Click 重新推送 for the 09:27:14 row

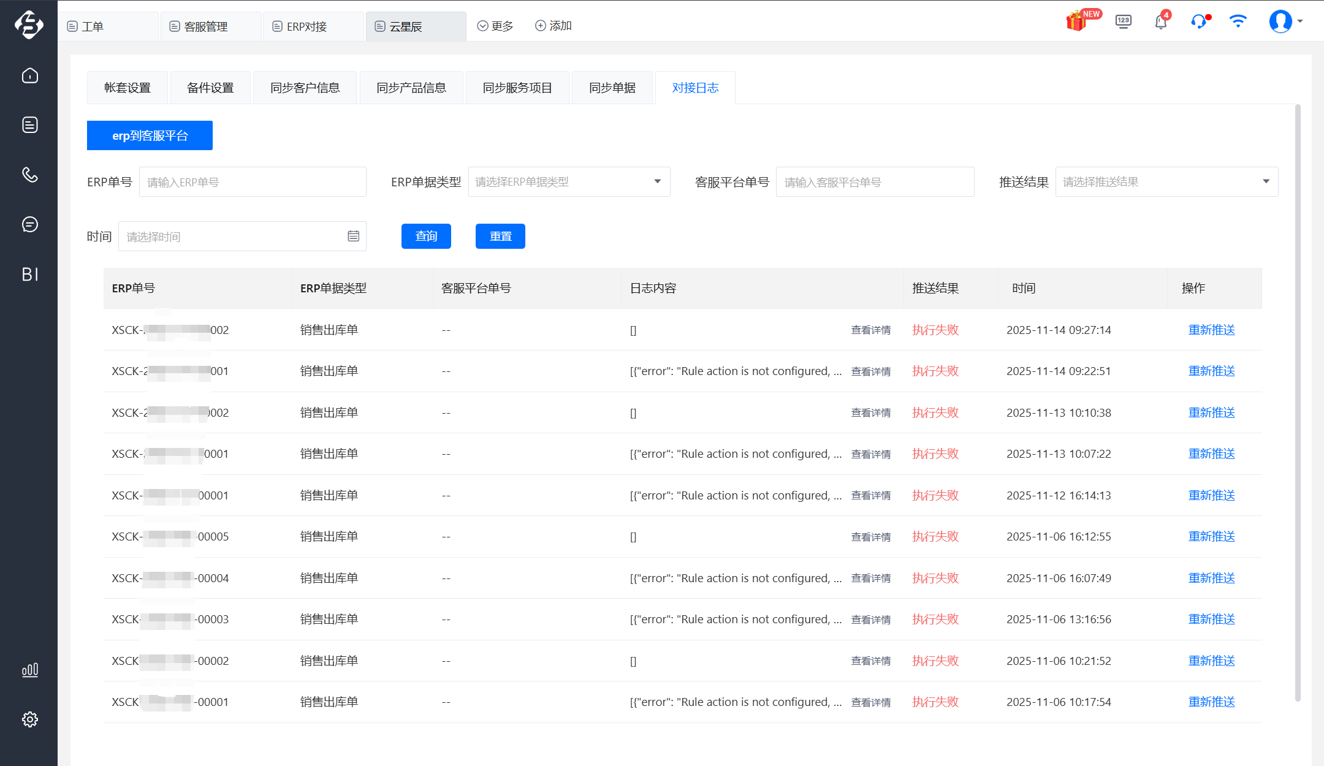click(x=1211, y=330)
